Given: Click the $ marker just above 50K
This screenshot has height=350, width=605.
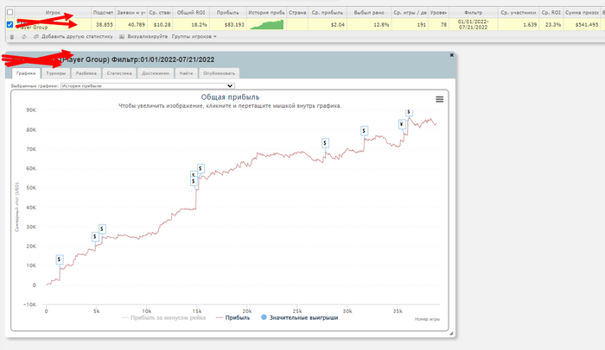Looking at the screenshot, I should [x=194, y=181].
